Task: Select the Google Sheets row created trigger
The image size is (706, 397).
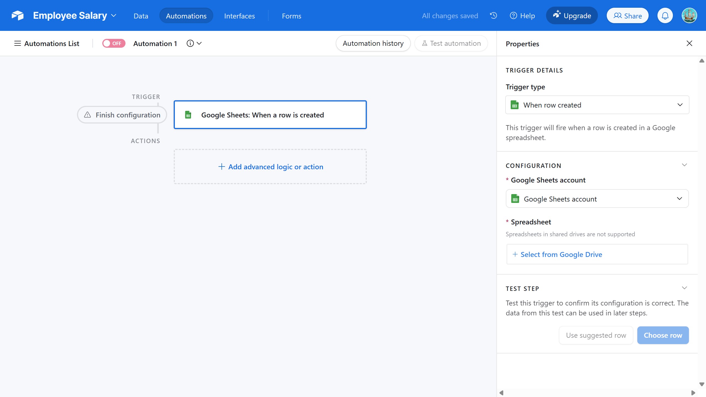Action: pyautogui.click(x=270, y=115)
